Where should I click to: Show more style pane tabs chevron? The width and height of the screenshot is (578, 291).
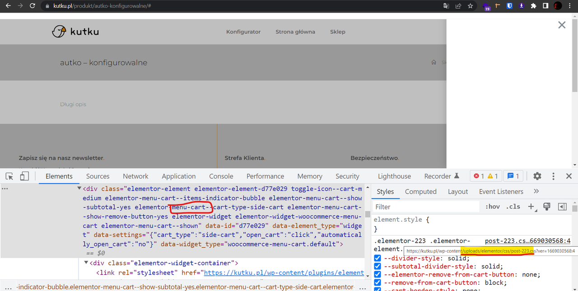coord(536,191)
